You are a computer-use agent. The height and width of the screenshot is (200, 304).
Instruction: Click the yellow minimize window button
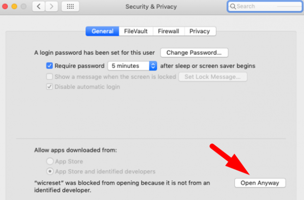pos(14,6)
